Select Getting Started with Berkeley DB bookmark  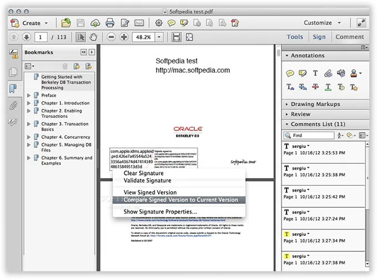66,82
